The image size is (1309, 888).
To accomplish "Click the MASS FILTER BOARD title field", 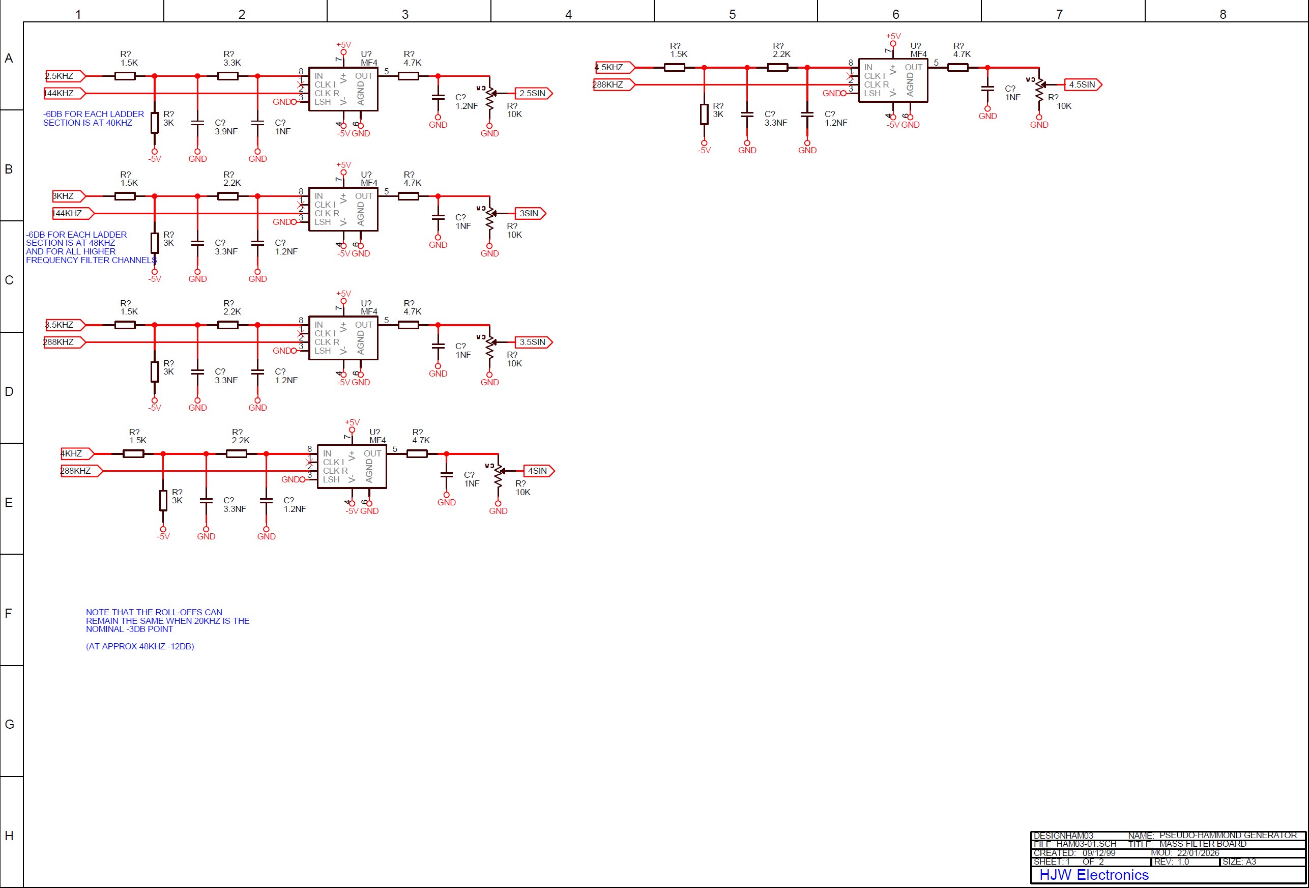I will click(1202, 844).
